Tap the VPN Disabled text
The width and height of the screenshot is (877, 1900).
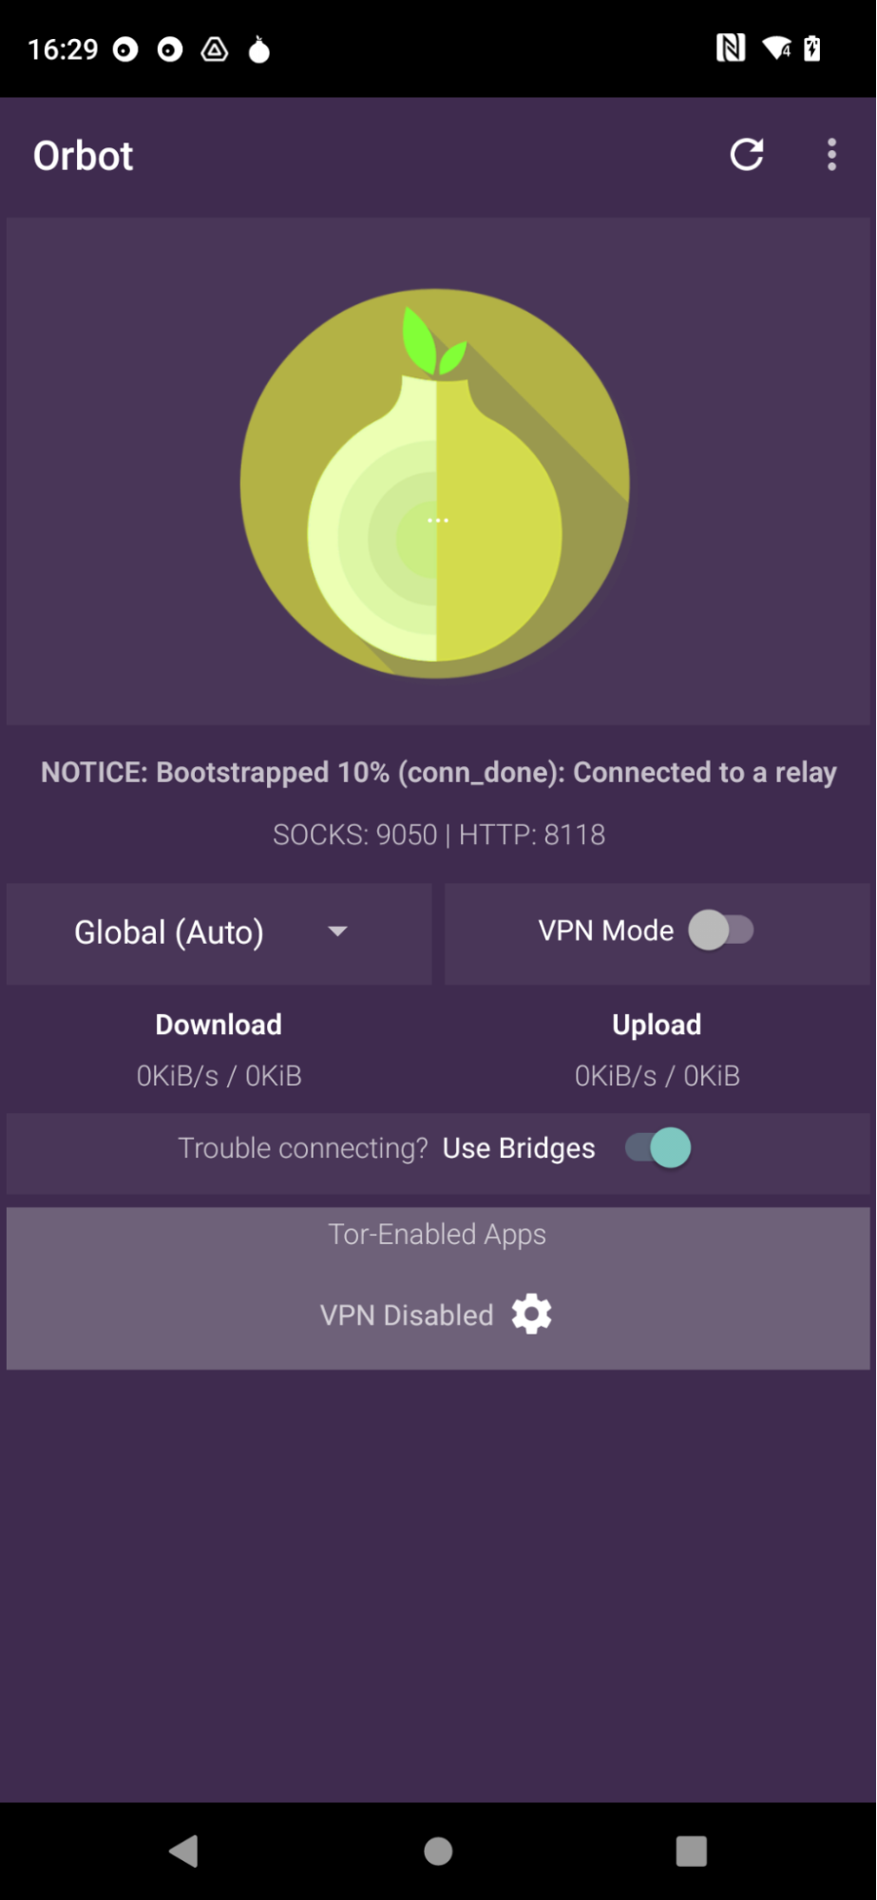[407, 1315]
